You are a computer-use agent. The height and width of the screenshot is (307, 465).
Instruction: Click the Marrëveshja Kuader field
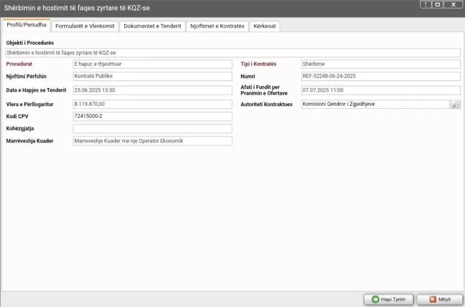click(x=151, y=141)
